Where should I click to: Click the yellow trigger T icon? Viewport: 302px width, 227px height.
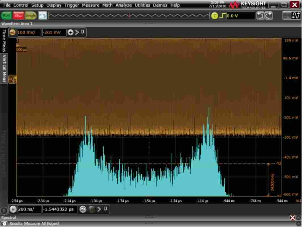point(215,16)
